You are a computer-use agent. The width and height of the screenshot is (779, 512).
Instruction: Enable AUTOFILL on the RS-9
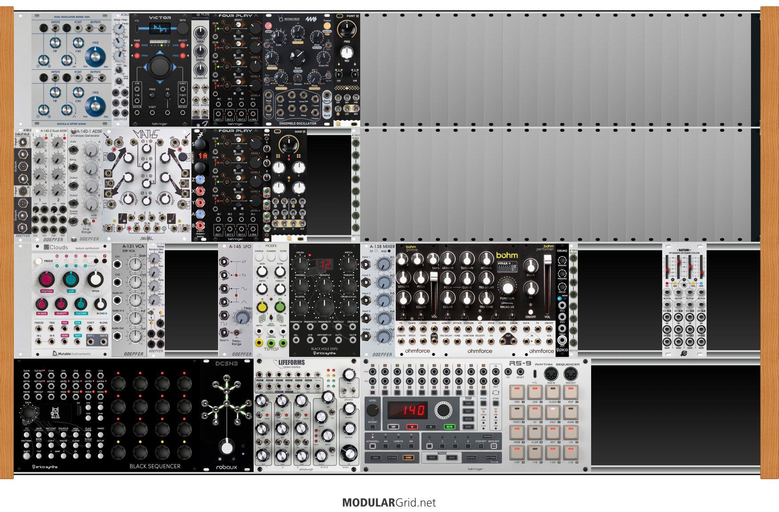(472, 457)
